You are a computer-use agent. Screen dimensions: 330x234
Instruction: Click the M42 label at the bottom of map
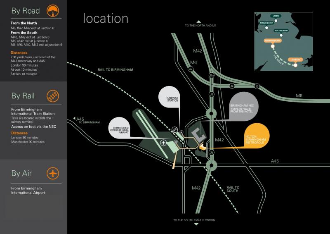(196, 188)
